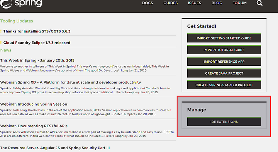Click Create Java Project button
Screen dimensions: 278x152
224,73
